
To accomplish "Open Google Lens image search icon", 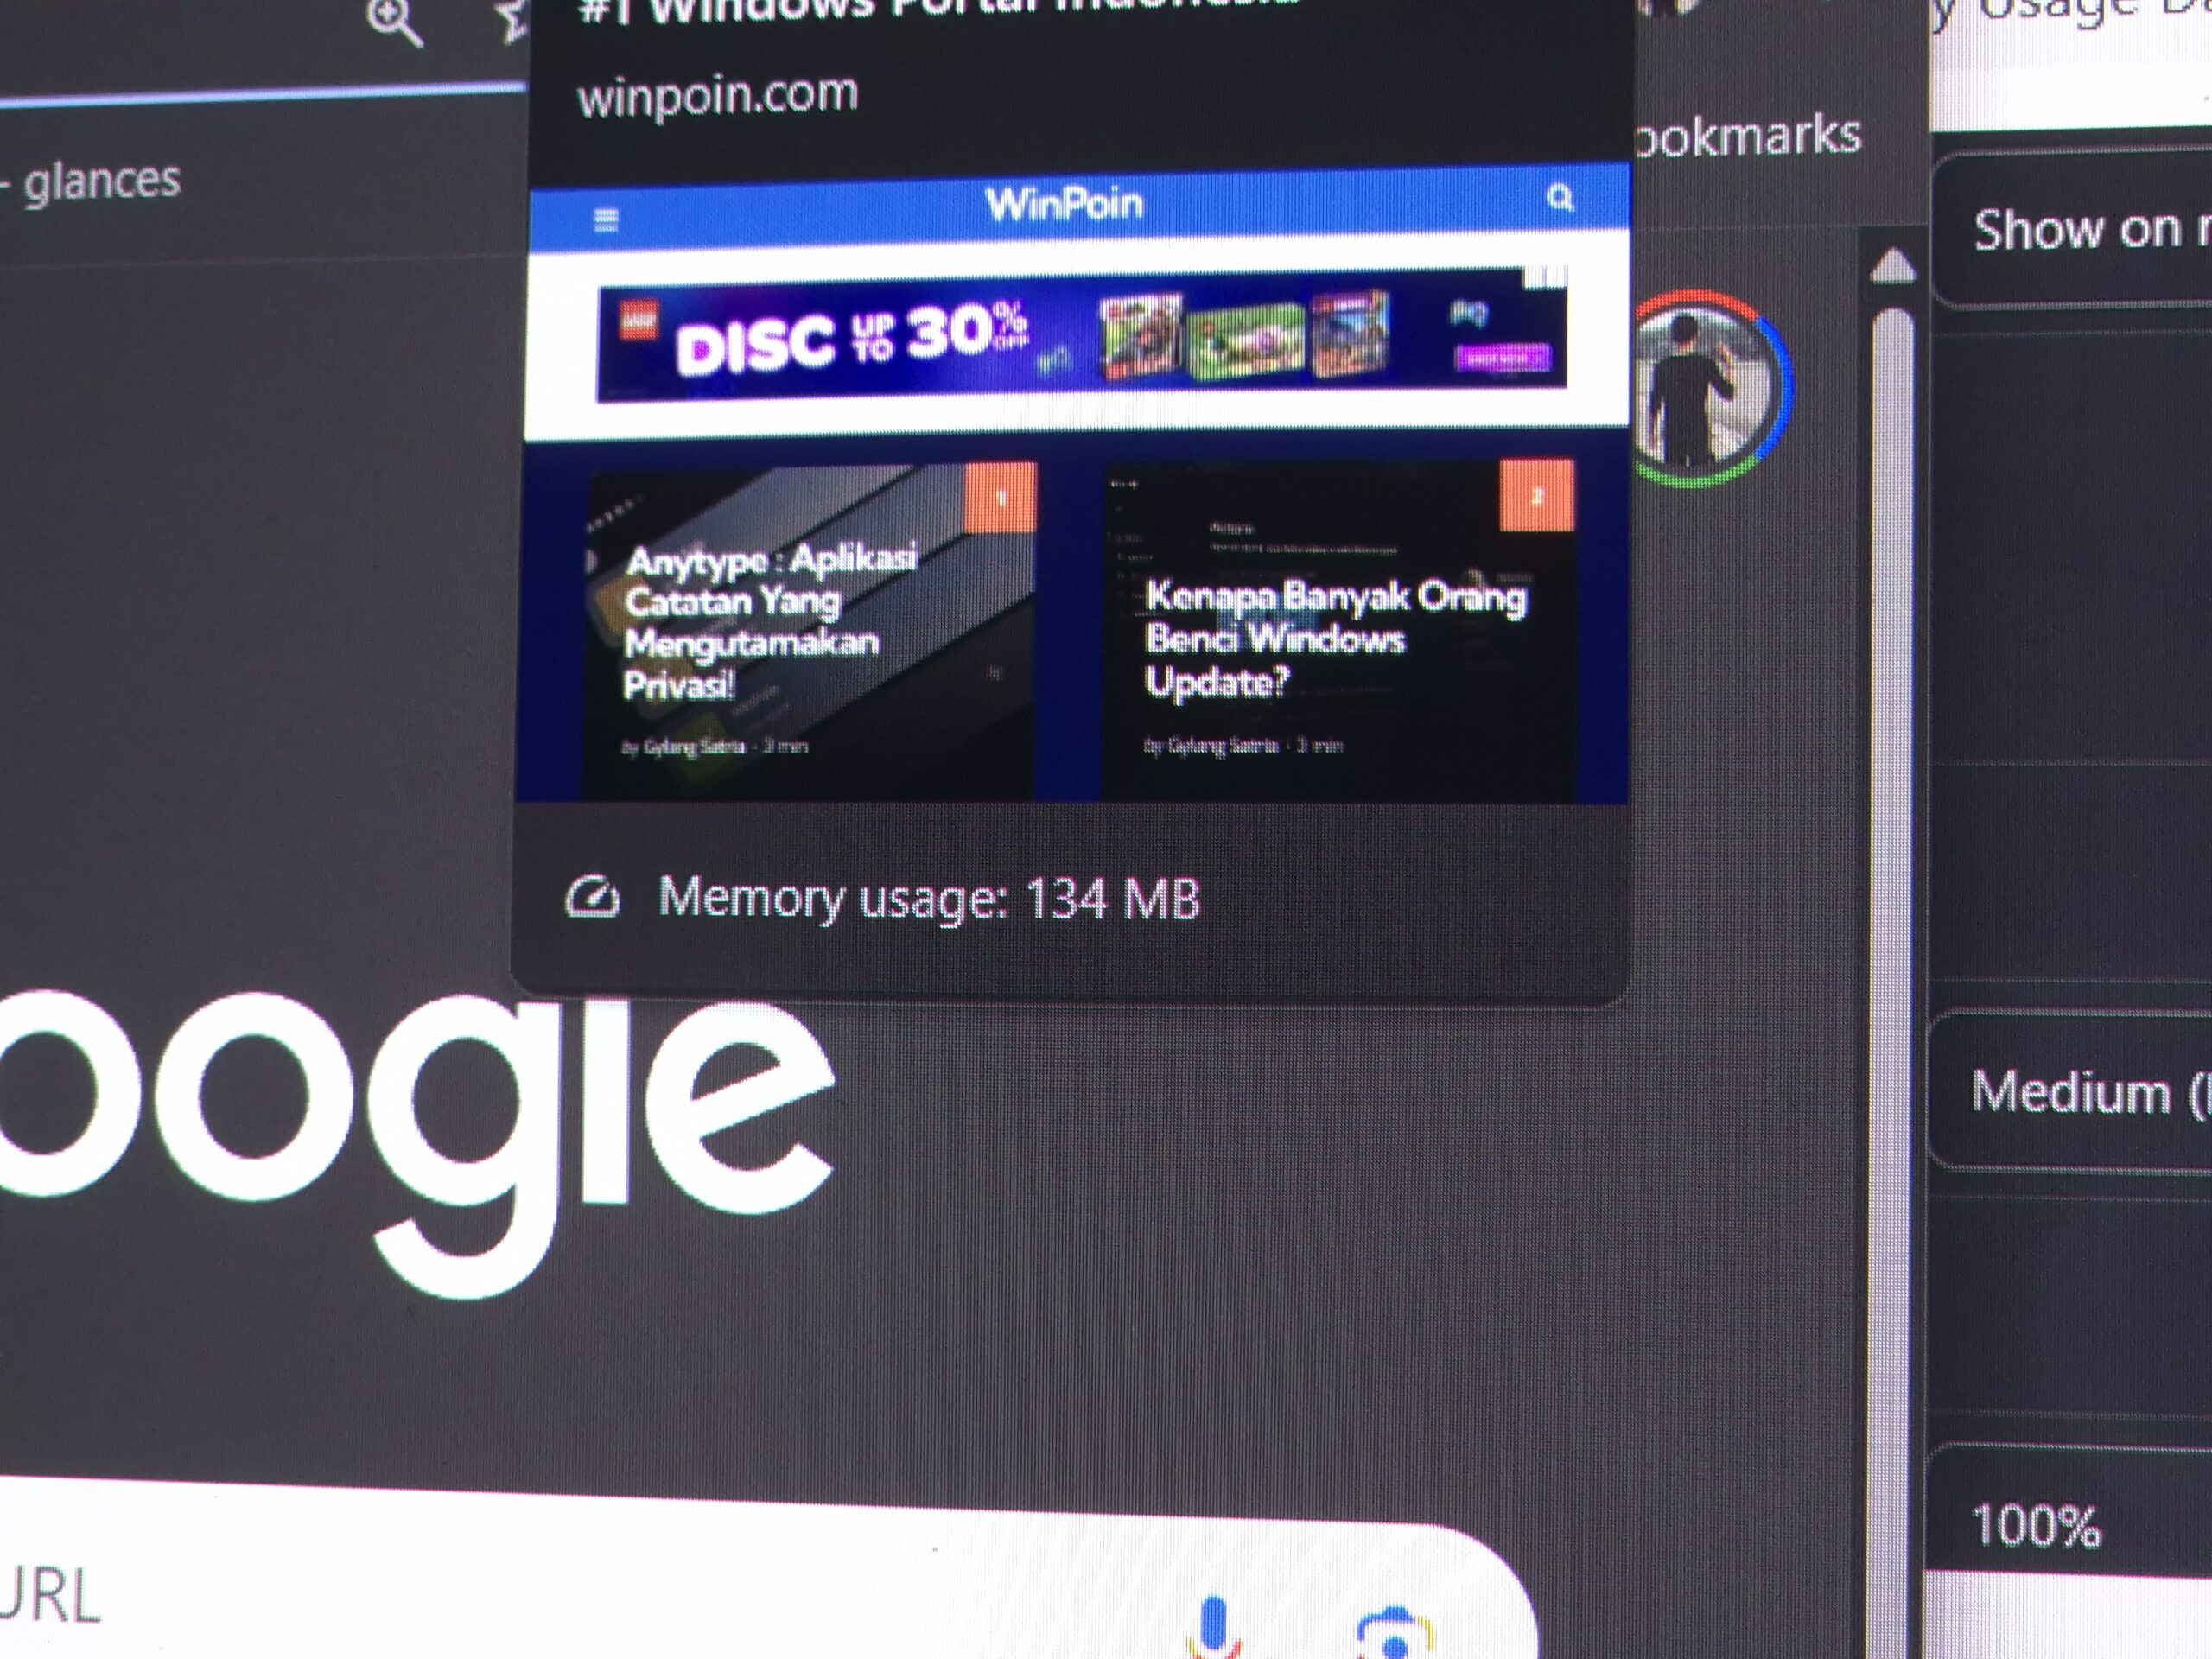I will click(1396, 1634).
